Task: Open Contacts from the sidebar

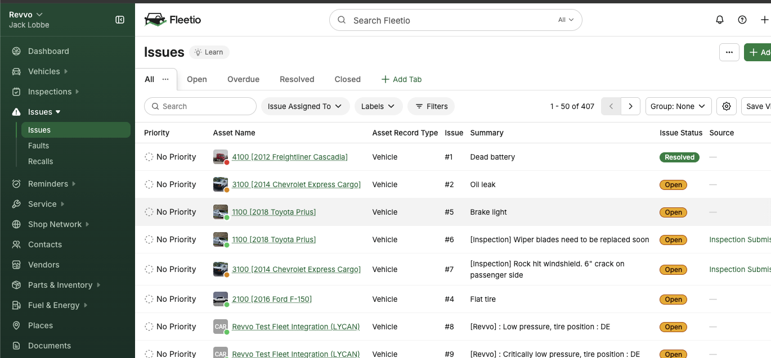Action: [45, 244]
